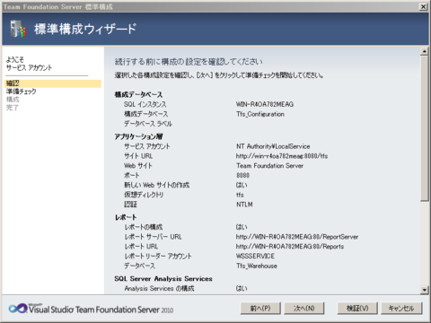The height and width of the screenshot is (323, 431).
Task: Click the vertical scrollbar thumb
Action: 424,128
